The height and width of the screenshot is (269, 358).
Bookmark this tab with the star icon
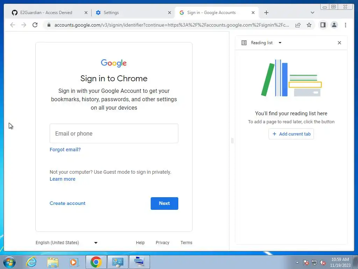[309, 25]
